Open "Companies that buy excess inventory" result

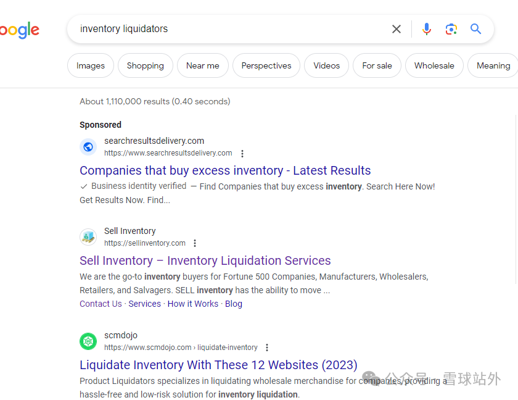coord(225,170)
